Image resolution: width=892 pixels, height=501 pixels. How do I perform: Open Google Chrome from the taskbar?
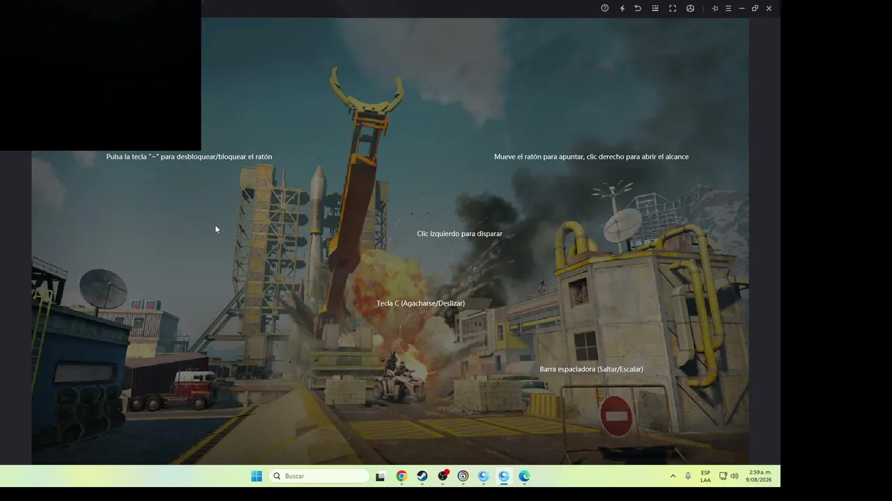click(x=401, y=476)
